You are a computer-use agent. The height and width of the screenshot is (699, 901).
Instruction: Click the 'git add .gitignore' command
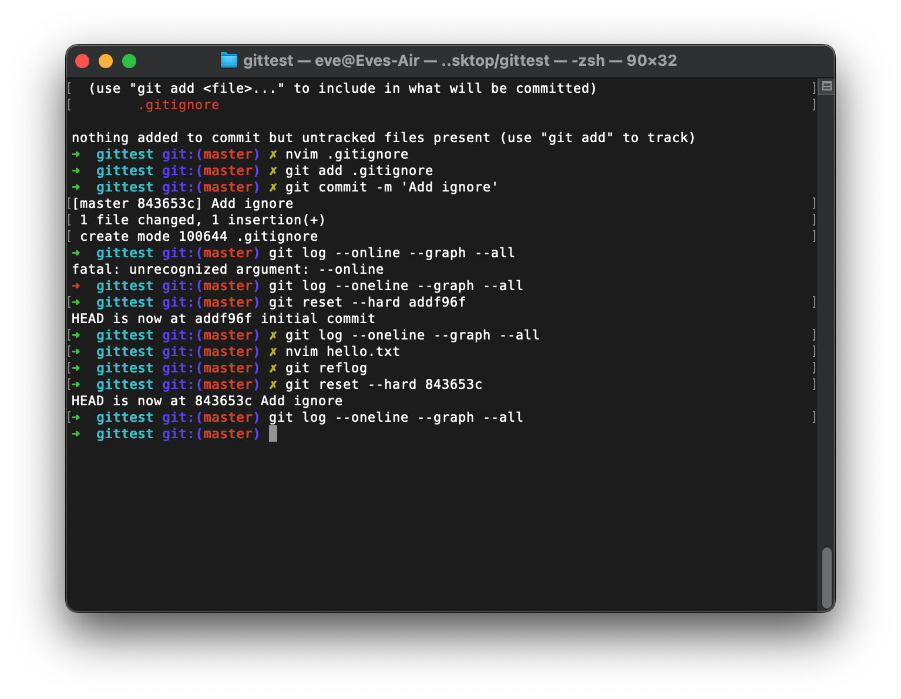pyautogui.click(x=359, y=171)
